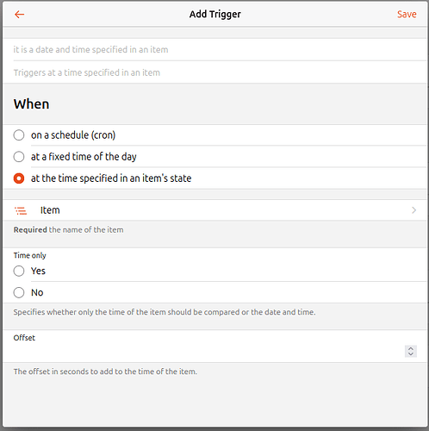Open the Item picker chevron
This screenshot has width=429, height=431.
click(x=413, y=210)
